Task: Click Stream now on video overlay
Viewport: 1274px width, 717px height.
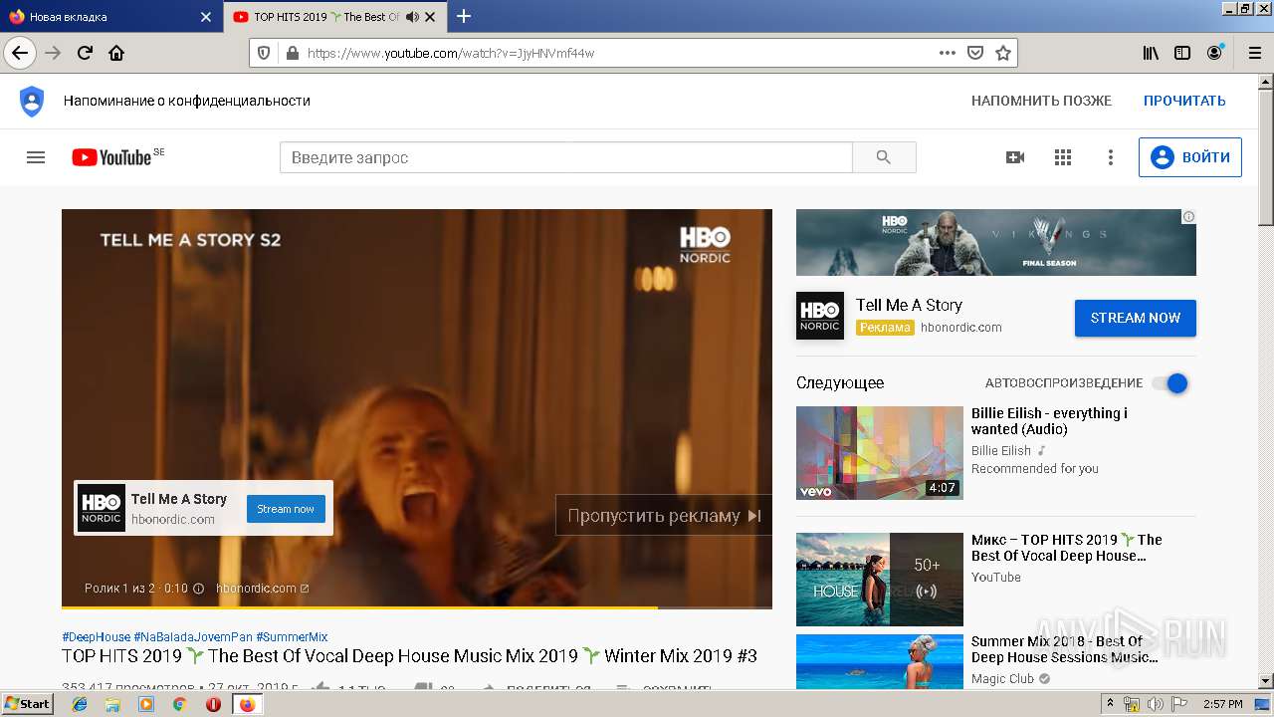Action: [x=286, y=509]
